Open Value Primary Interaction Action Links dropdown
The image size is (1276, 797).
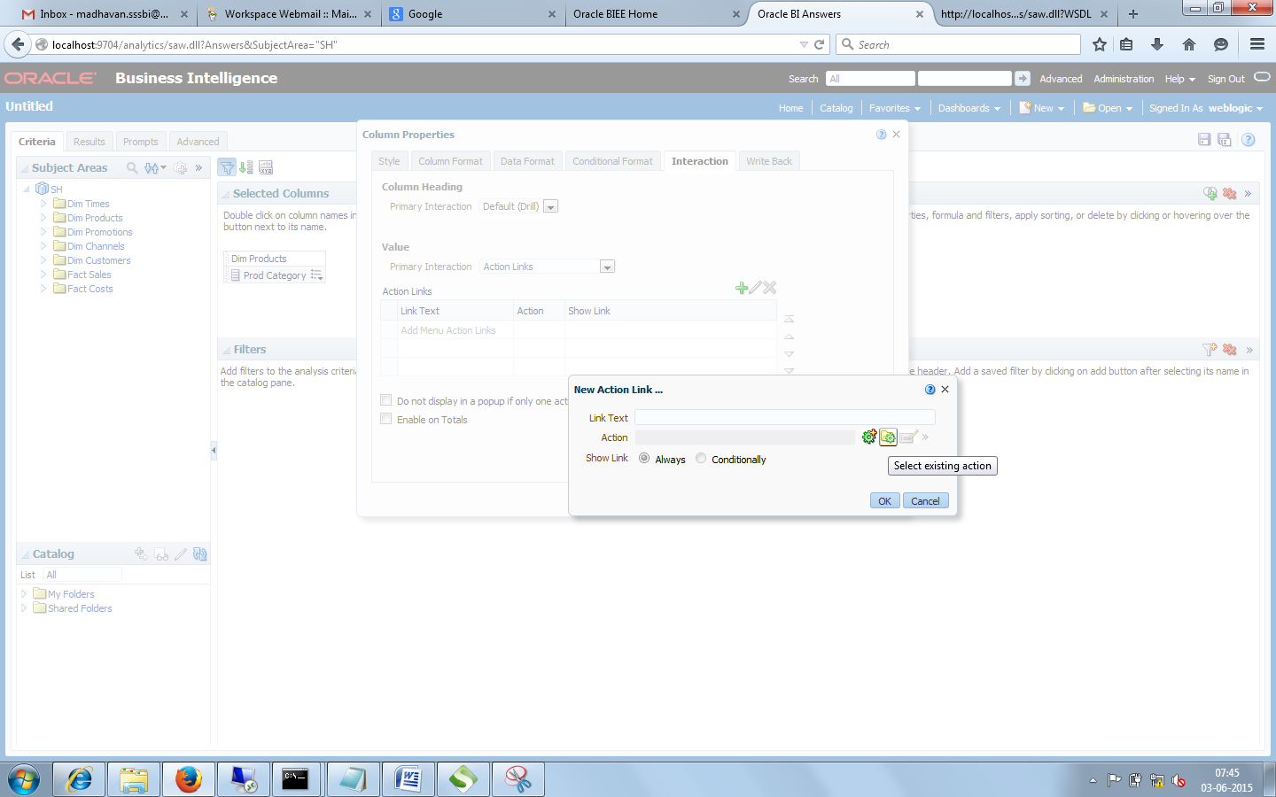[607, 267]
